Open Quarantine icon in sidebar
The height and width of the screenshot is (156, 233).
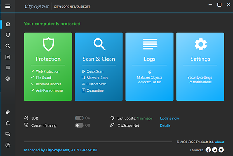point(8,57)
